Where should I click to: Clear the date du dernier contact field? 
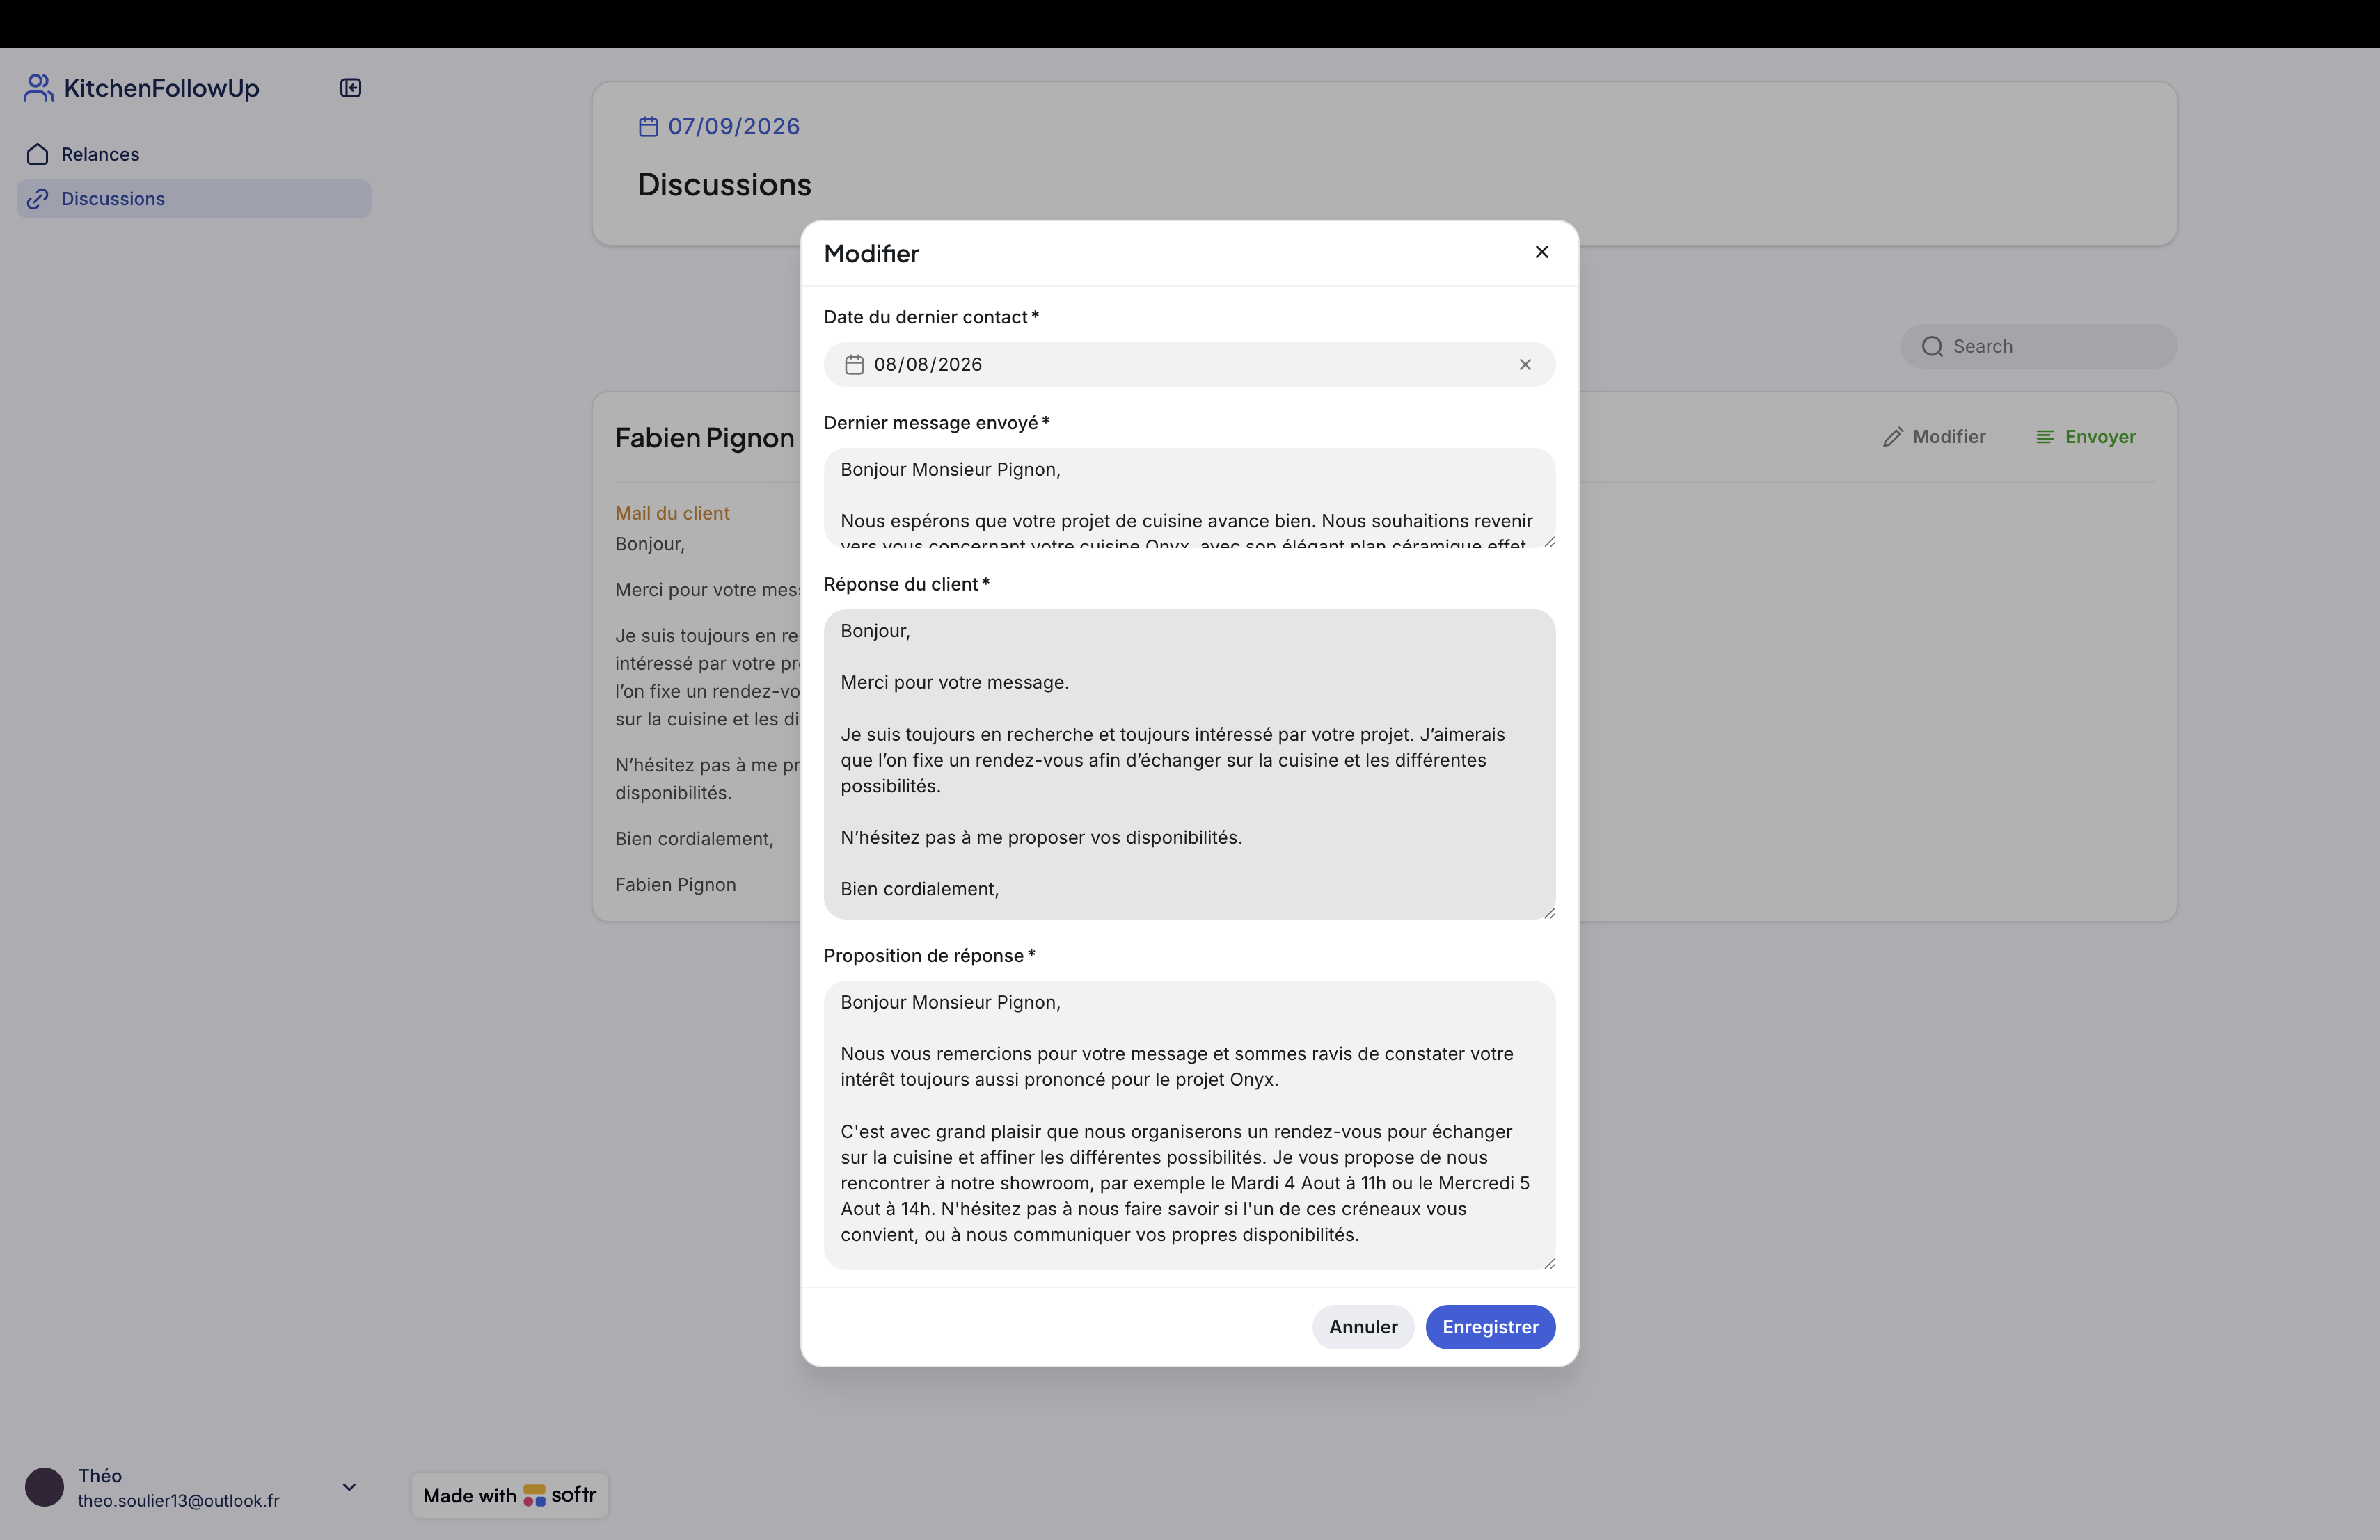tap(1524, 364)
